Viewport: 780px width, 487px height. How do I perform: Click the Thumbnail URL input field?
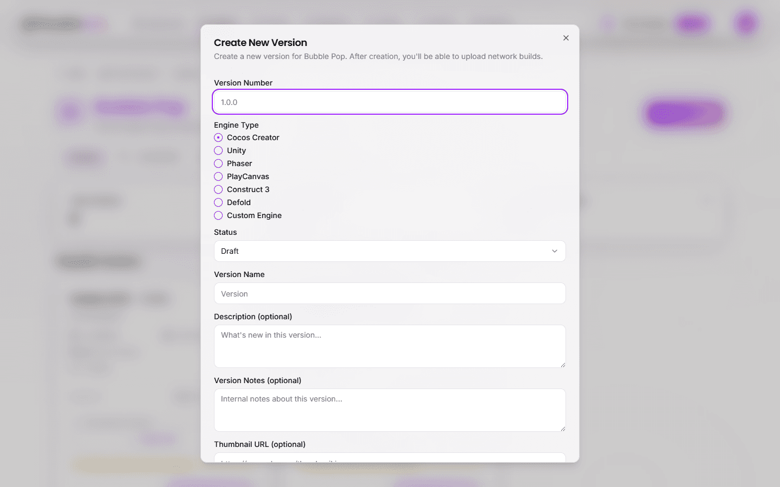point(389,460)
